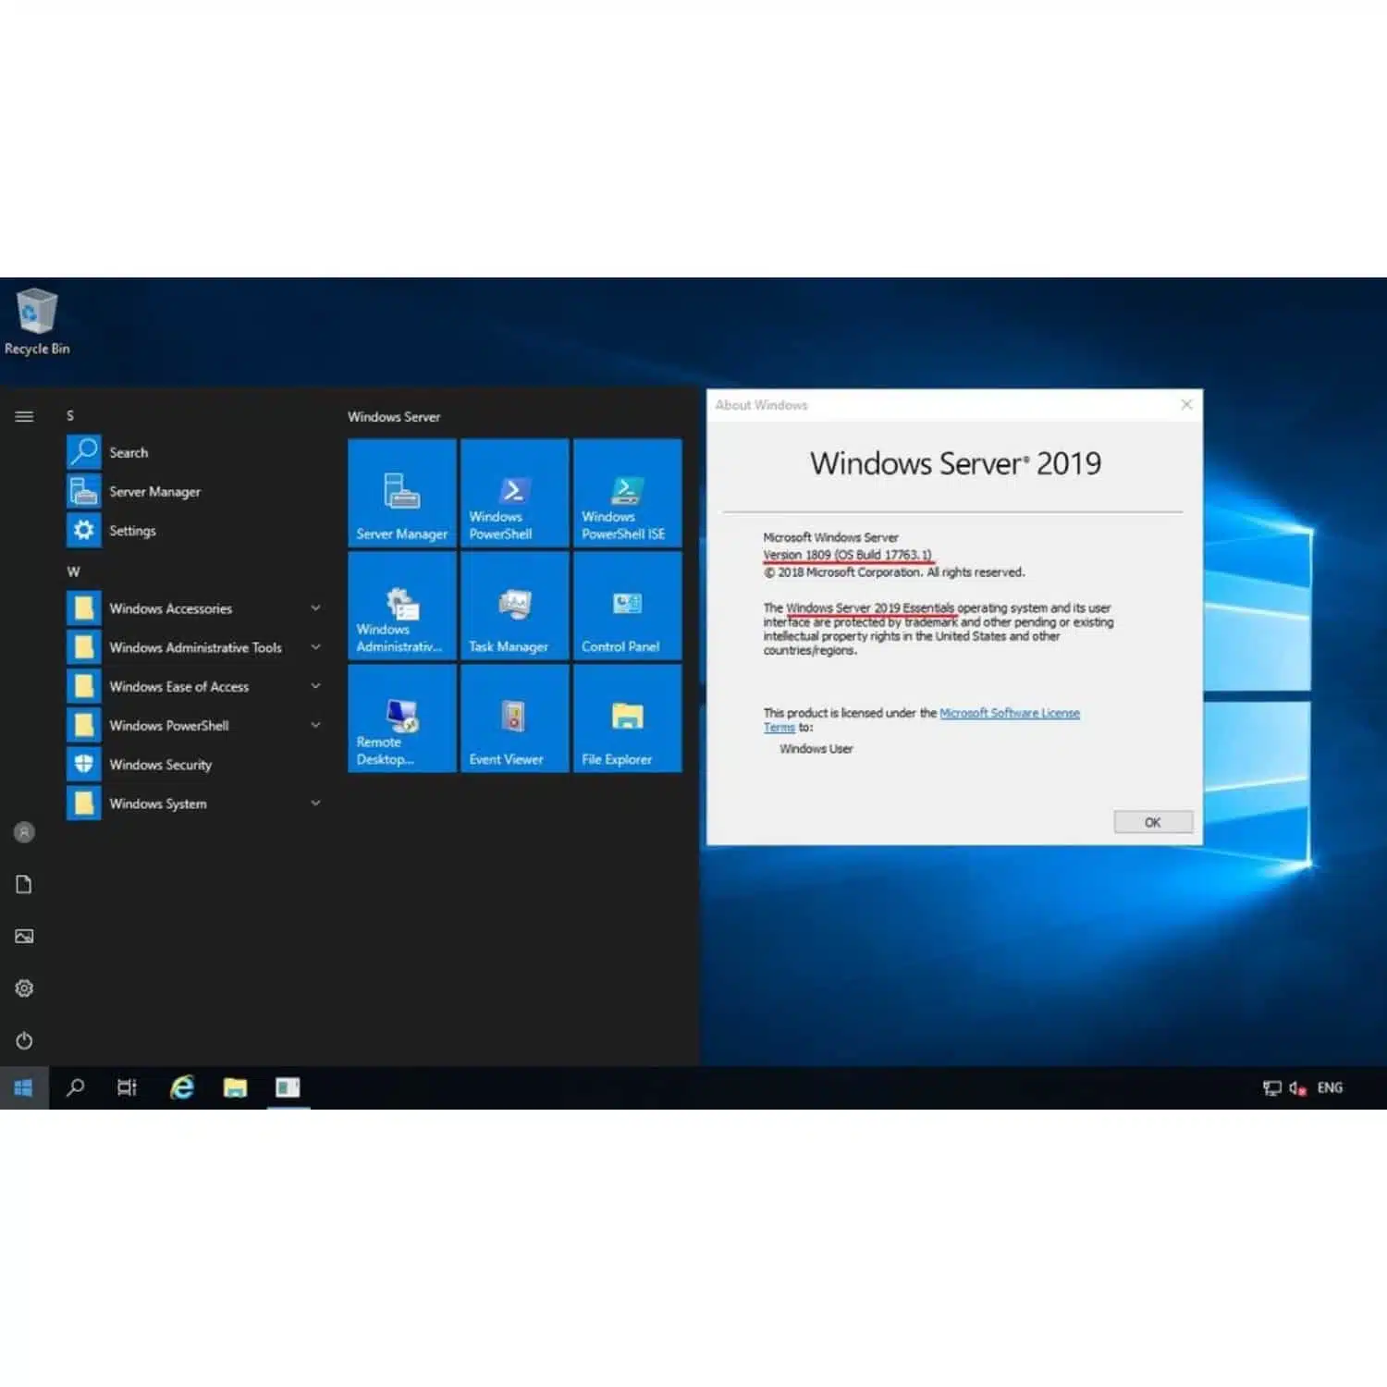The image size is (1387, 1387).
Task: Open the Server Manager tile
Action: pyautogui.click(x=402, y=493)
